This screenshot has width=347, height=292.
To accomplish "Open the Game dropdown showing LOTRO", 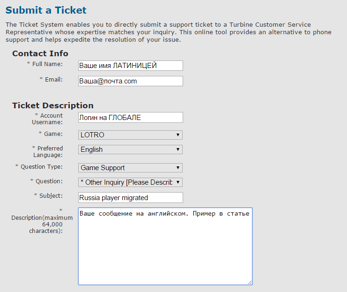I will tap(130, 135).
